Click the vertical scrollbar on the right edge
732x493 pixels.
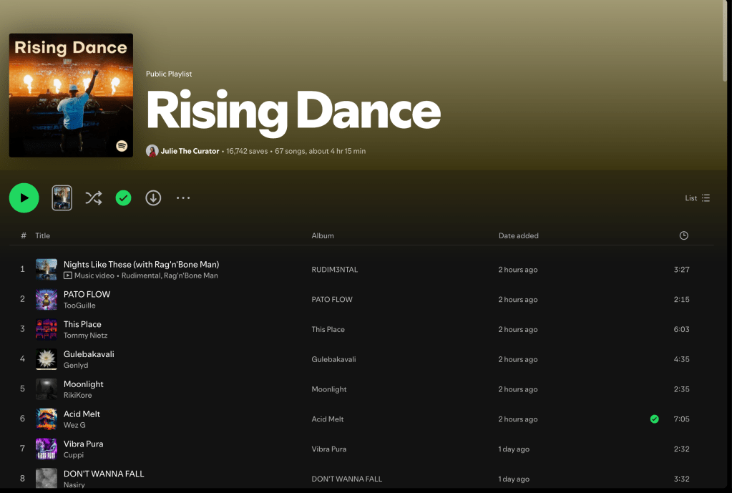pos(725,41)
